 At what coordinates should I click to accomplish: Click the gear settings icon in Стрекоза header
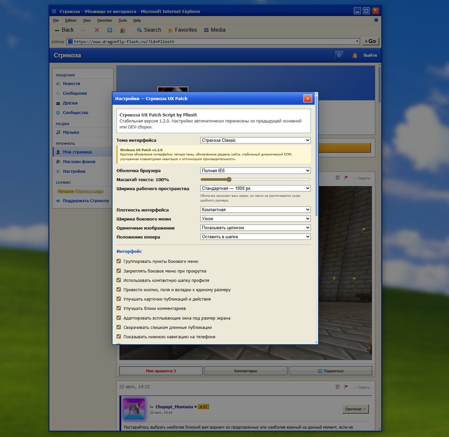click(x=339, y=55)
